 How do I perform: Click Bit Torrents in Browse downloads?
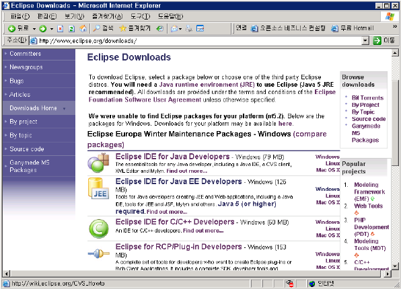(367, 98)
